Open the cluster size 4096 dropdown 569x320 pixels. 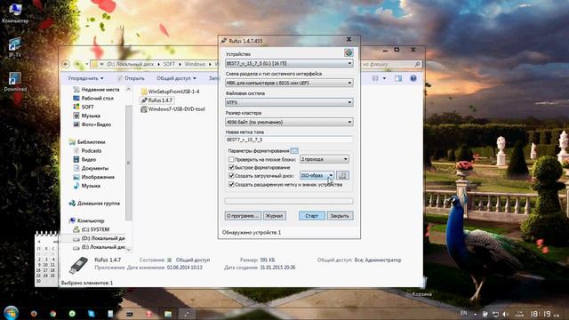[x=289, y=122]
